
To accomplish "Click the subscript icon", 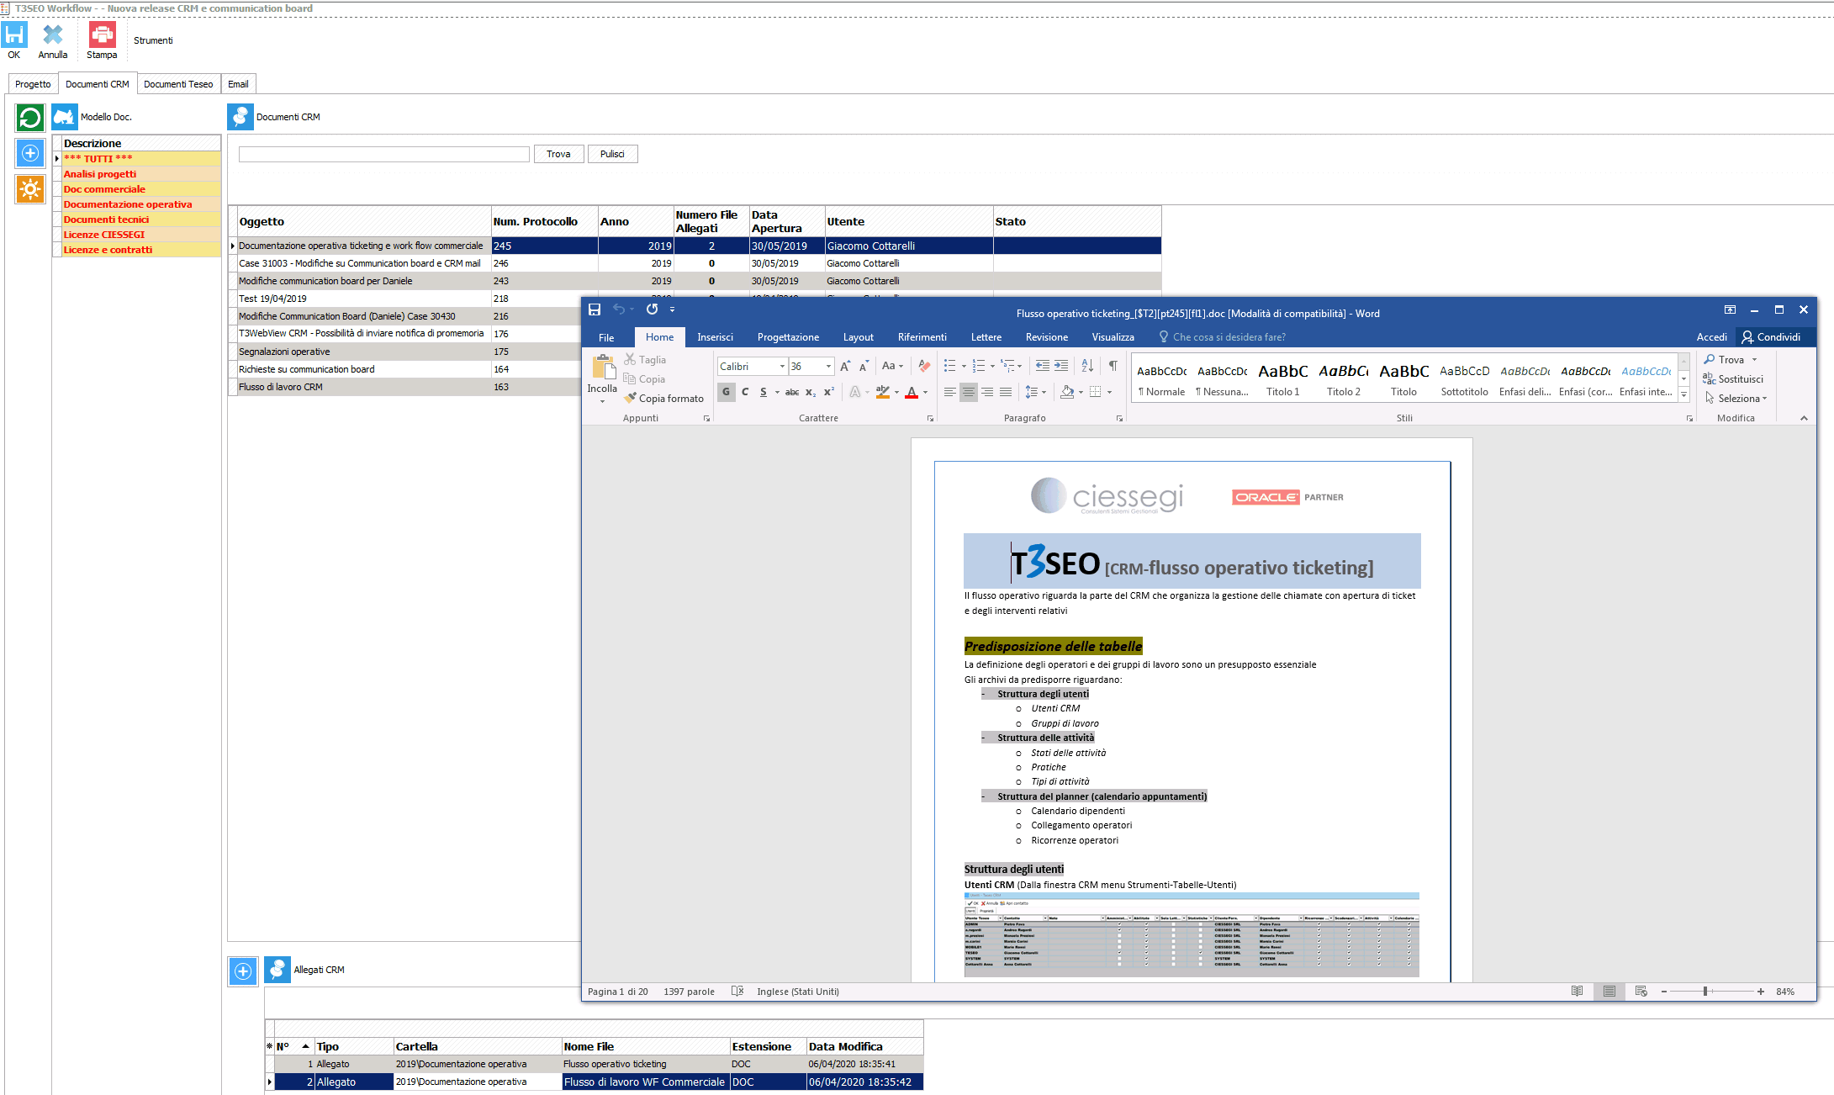I will (811, 392).
